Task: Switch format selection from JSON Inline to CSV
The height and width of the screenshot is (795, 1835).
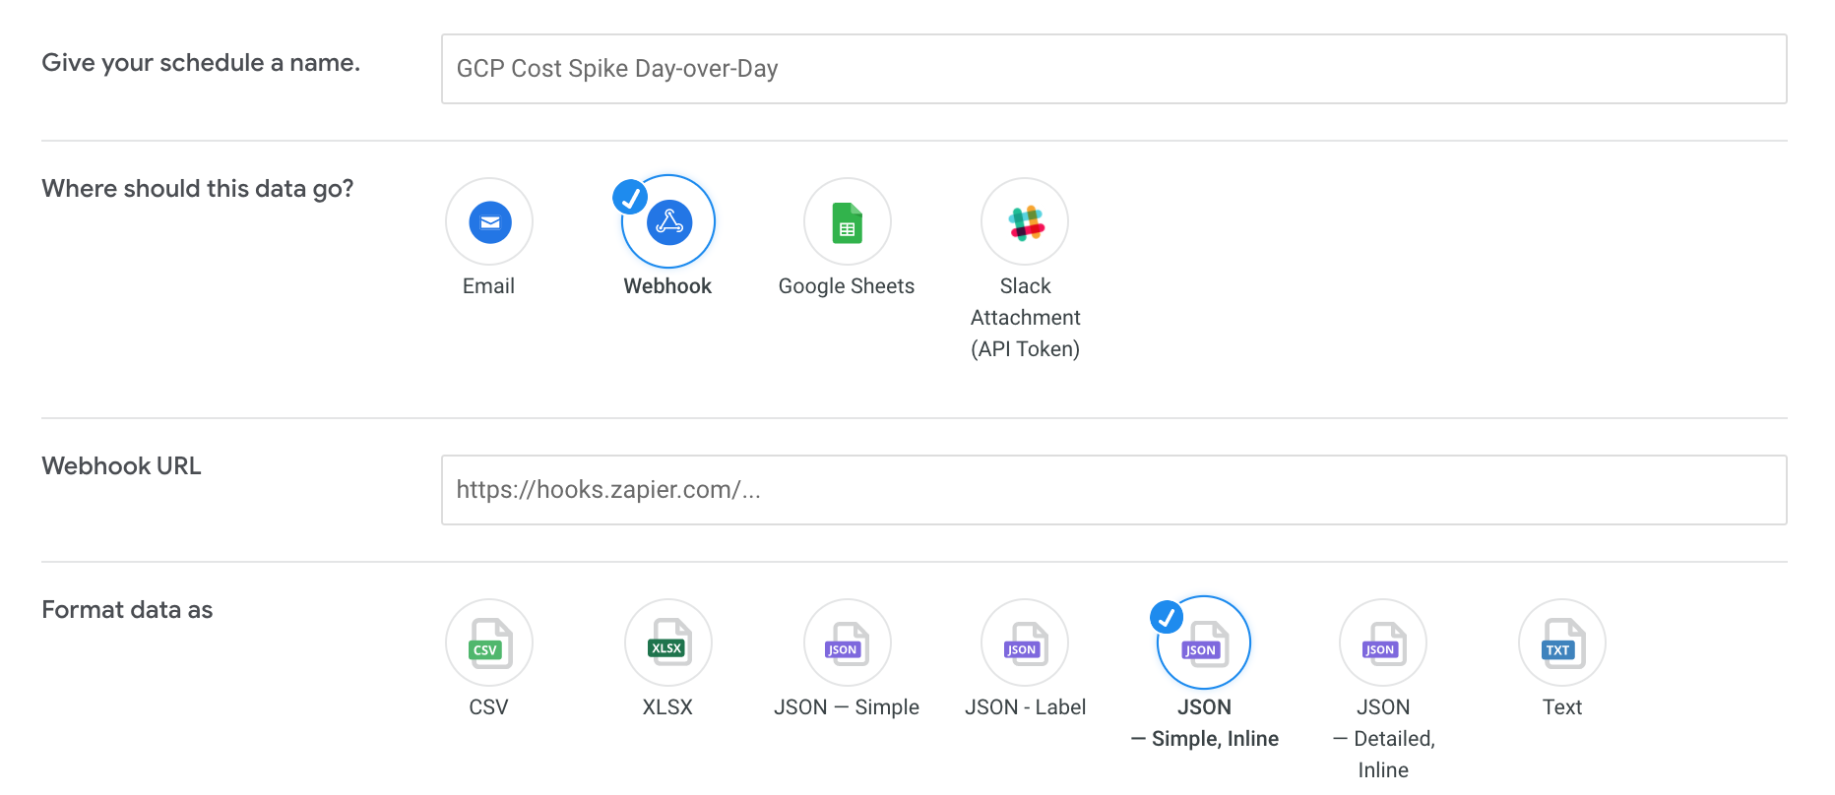Action: click(489, 642)
